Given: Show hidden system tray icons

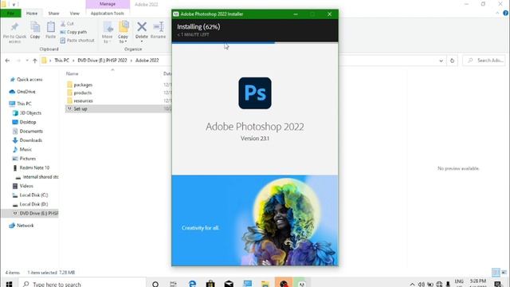Looking at the screenshot, I should [x=412, y=284].
